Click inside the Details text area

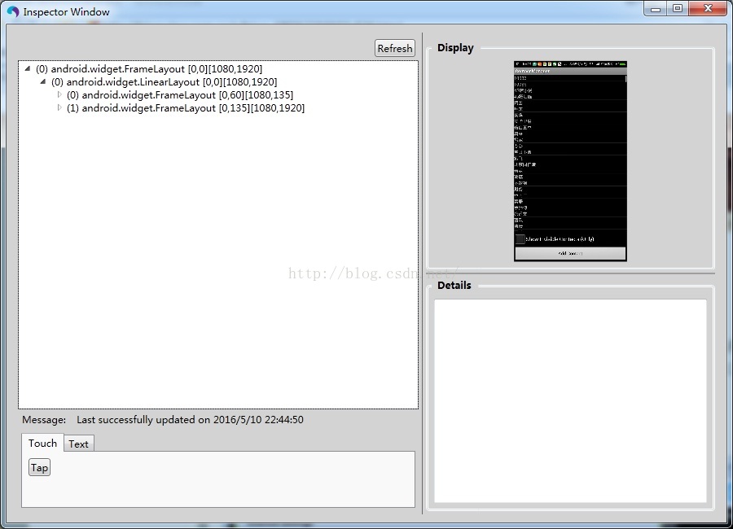point(570,401)
